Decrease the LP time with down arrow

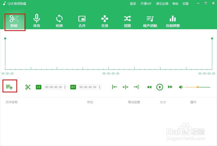(x=65, y=88)
